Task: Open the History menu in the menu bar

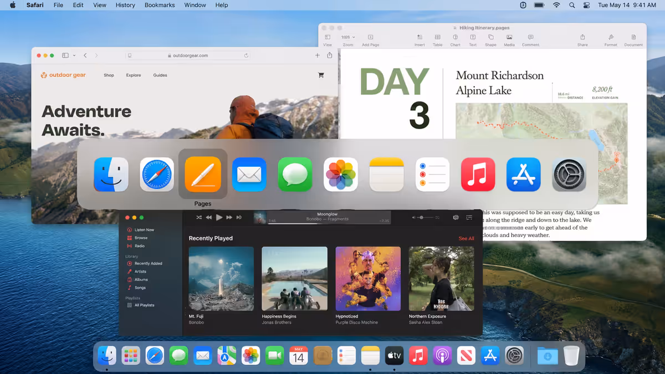Action: click(125, 5)
